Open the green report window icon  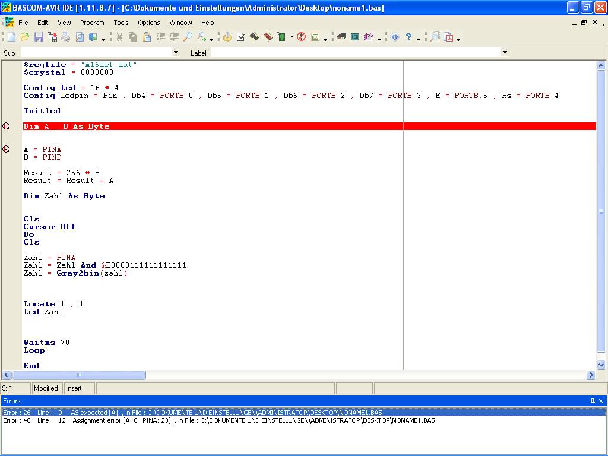pos(315,37)
